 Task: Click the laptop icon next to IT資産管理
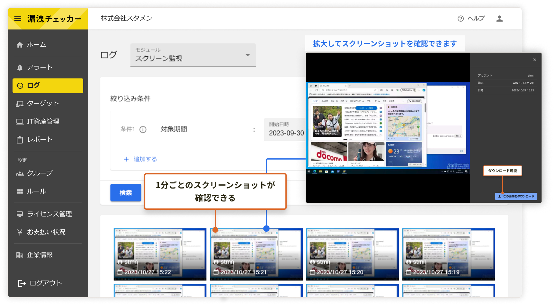pyautogui.click(x=20, y=122)
